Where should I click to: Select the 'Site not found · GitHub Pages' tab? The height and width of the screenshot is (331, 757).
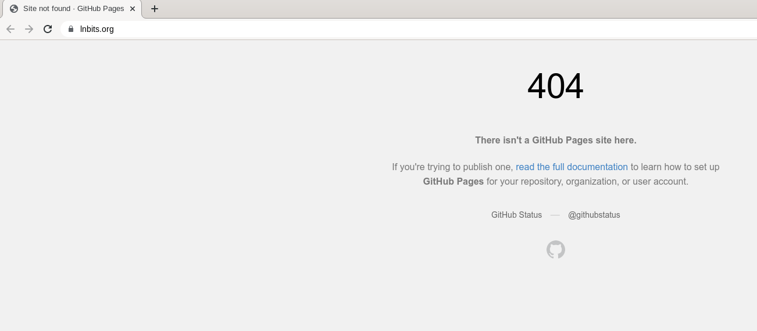tap(72, 9)
